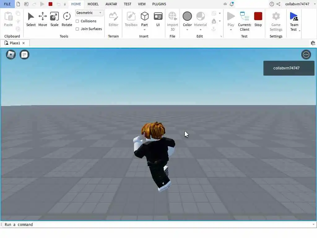Switch to the HOME tab
317x238 pixels.
(x=76, y=4)
